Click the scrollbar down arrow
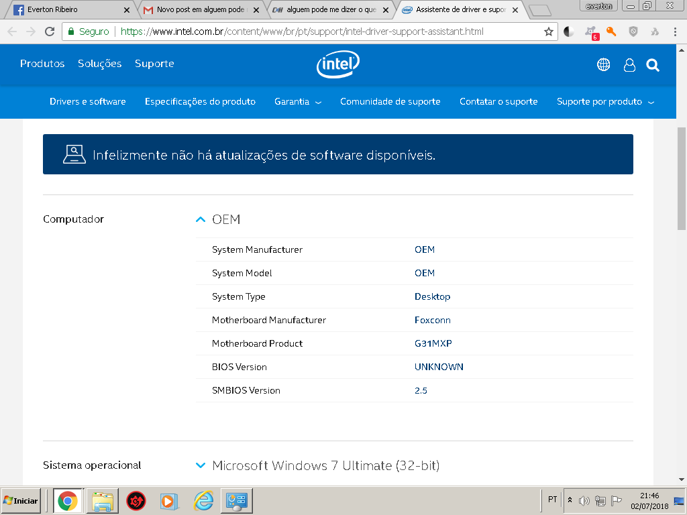The width and height of the screenshot is (687, 515). [682, 479]
